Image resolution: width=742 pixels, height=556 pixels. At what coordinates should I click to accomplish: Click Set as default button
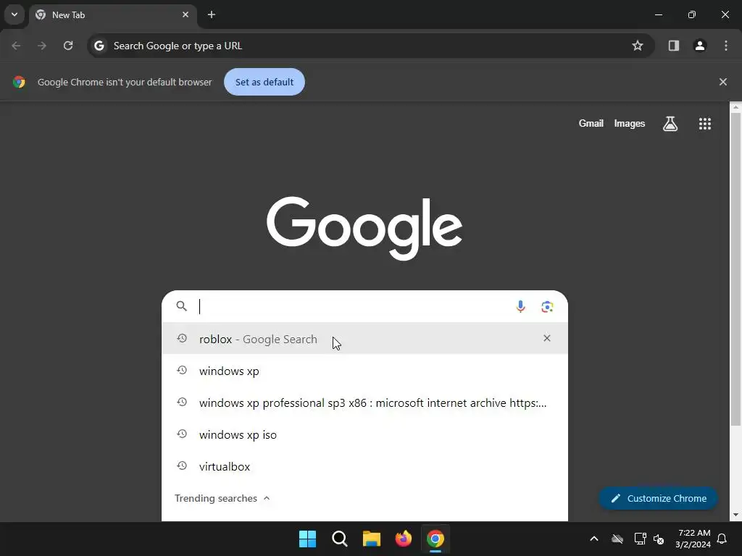click(264, 82)
